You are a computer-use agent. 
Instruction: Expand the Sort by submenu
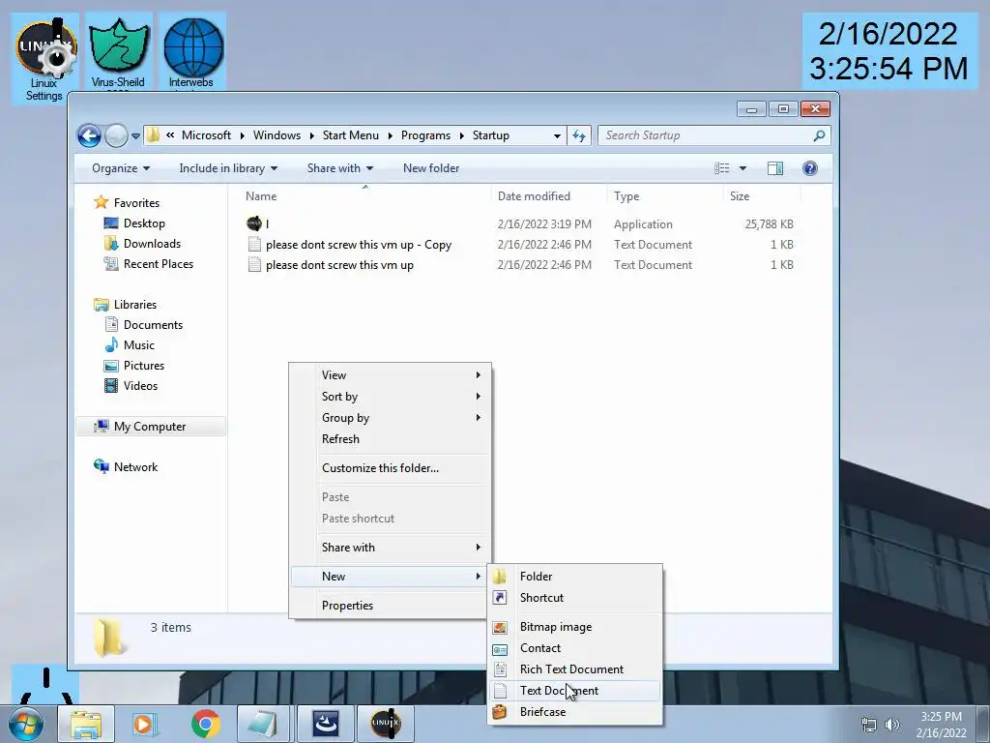click(x=390, y=396)
